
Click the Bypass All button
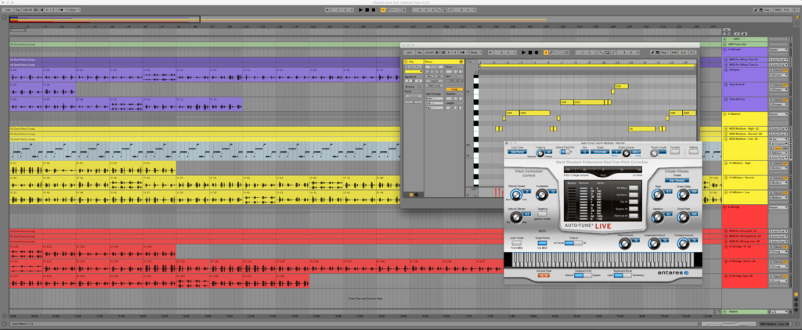point(633,209)
